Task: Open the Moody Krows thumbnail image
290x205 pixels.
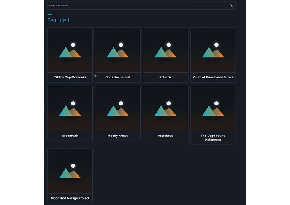Action: (x=117, y=109)
